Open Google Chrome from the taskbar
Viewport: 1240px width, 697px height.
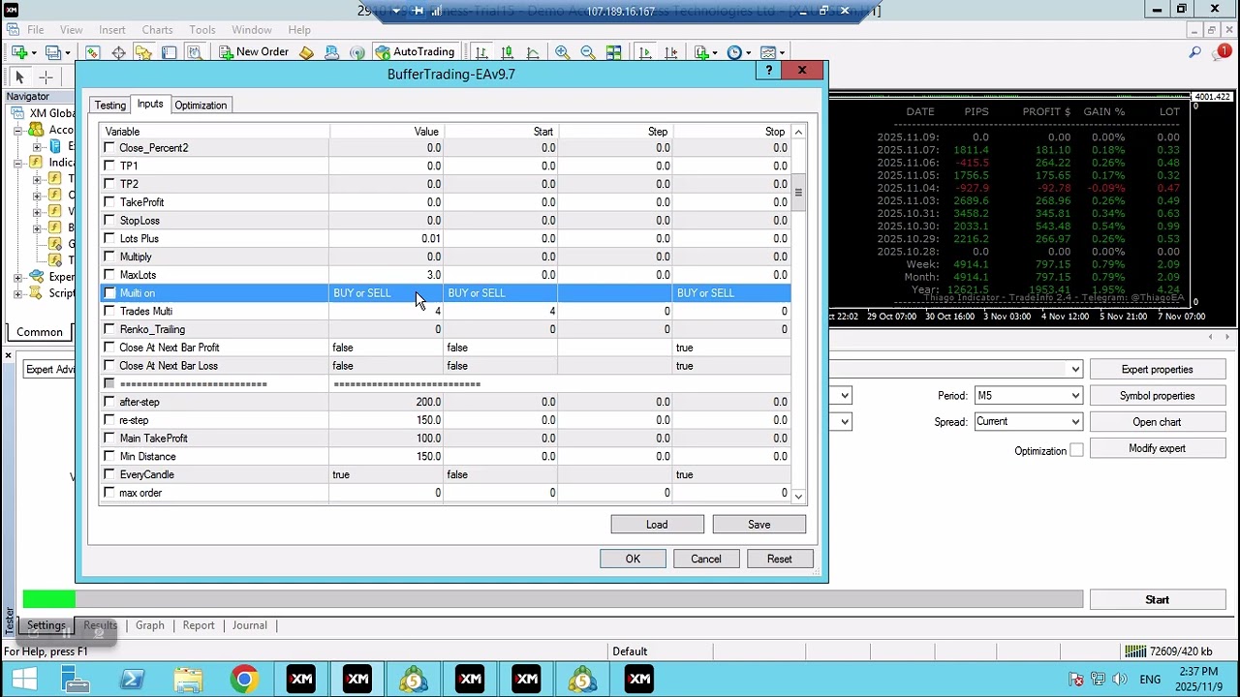(x=244, y=680)
